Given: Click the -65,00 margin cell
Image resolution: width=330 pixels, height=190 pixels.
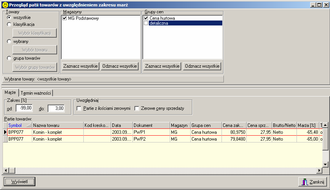Looking at the screenshot, I should coord(308,139).
